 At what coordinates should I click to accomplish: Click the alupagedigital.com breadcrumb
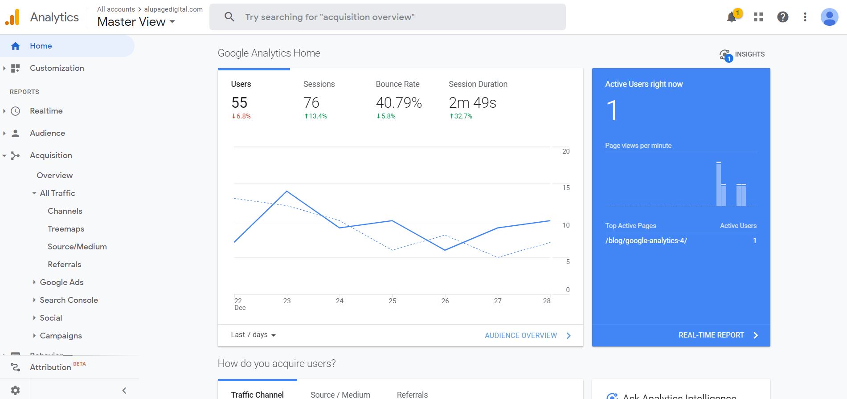[173, 9]
